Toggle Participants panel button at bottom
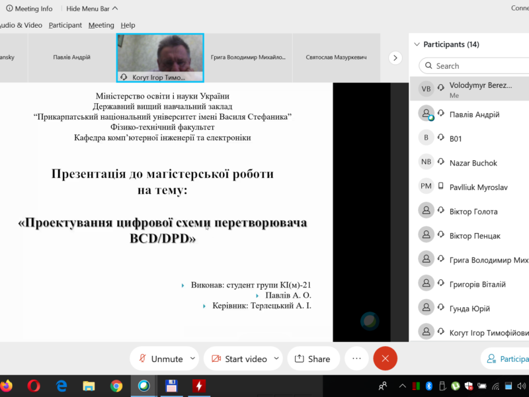The image size is (529, 397). pyautogui.click(x=506, y=359)
